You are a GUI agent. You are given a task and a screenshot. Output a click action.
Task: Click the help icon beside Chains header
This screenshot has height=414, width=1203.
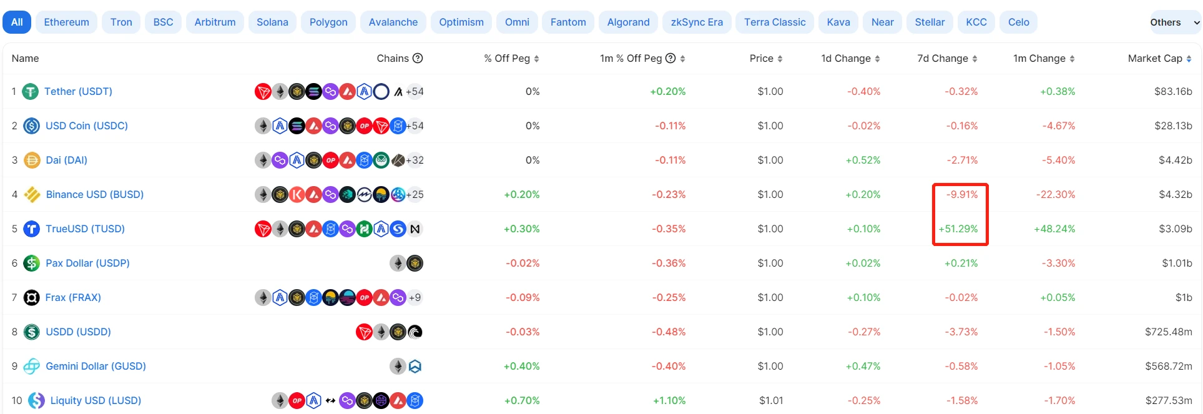tap(418, 58)
